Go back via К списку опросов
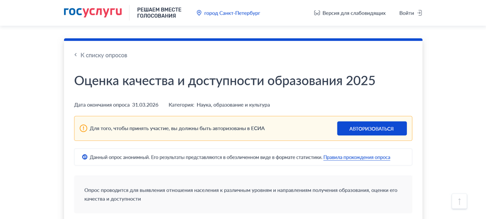486x219 pixels. [x=103, y=55]
